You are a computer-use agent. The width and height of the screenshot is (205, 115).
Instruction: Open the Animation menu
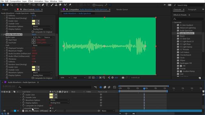click(x=39, y=1)
